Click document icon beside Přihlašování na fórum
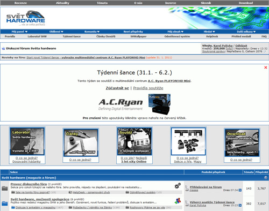This screenshot has width=269, height=211. click(x=187, y=187)
